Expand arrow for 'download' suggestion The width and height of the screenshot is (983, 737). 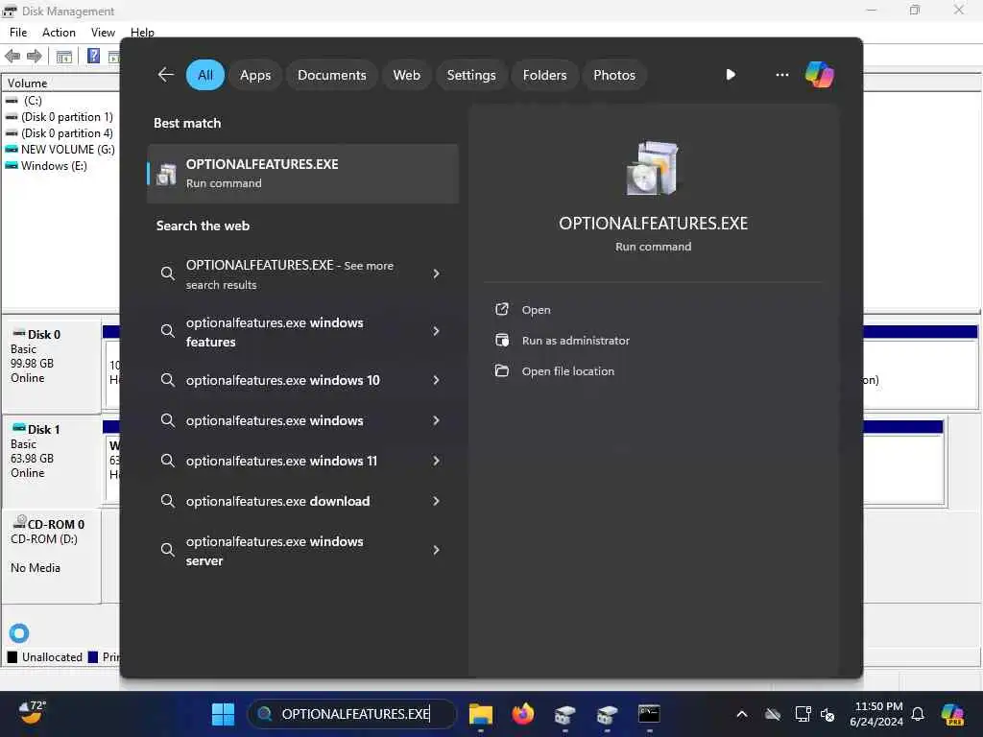pyautogui.click(x=437, y=501)
